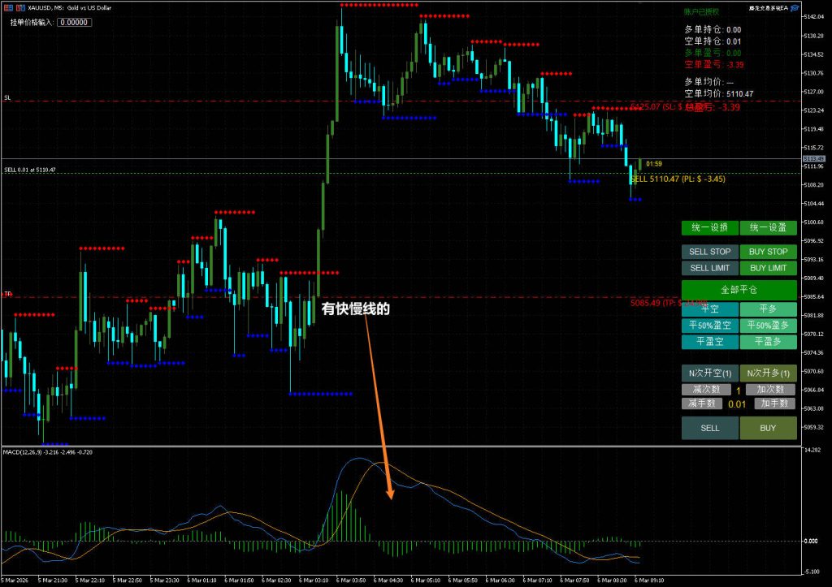Click the SELL LIMIT button
This screenshot has height=587, width=832.
709,268
